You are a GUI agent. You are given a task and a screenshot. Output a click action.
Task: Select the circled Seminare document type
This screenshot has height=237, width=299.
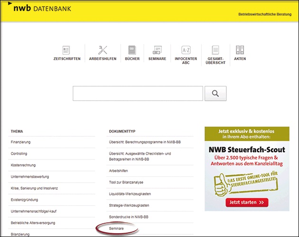coord(117,228)
